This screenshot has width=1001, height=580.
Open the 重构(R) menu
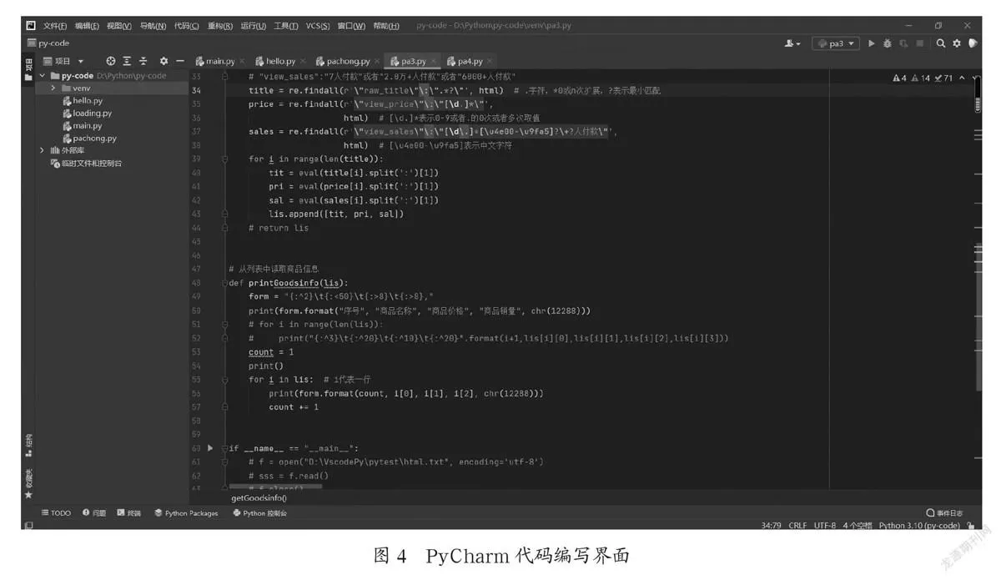pyautogui.click(x=220, y=26)
